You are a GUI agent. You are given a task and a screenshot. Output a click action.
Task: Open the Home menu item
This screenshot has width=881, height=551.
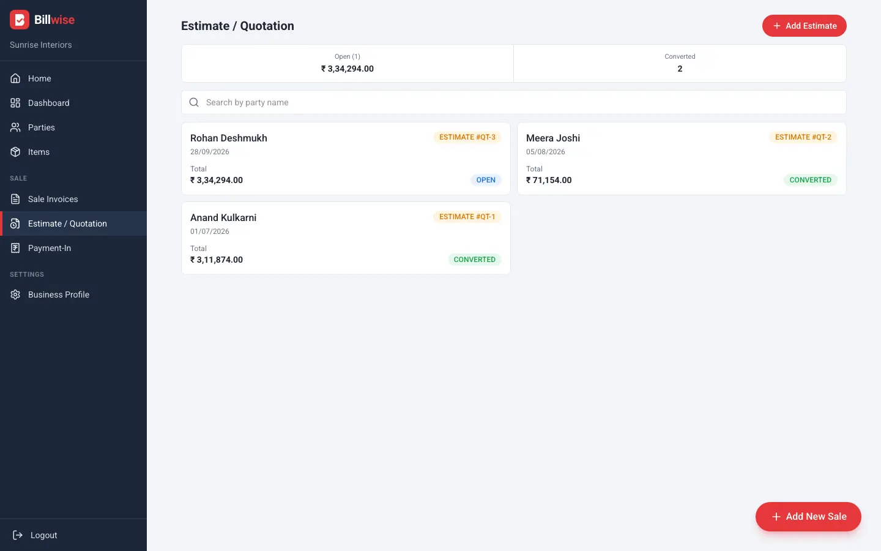coord(73,78)
